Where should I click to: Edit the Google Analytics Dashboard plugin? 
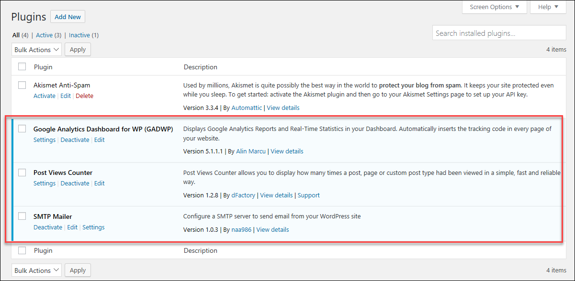[99, 140]
